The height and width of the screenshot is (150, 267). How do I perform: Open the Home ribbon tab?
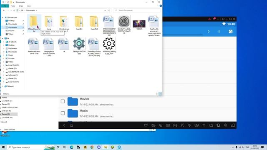point(13,6)
